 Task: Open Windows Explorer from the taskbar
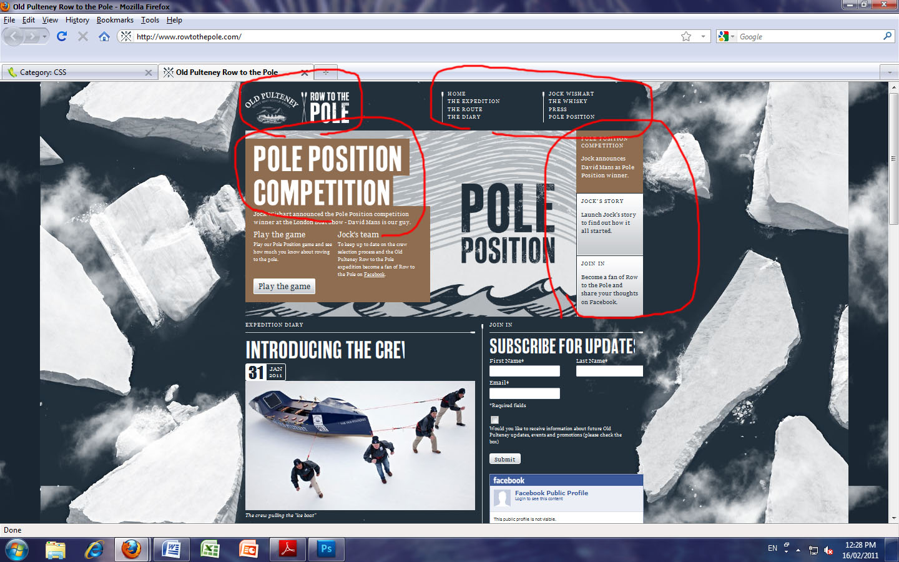coord(56,550)
